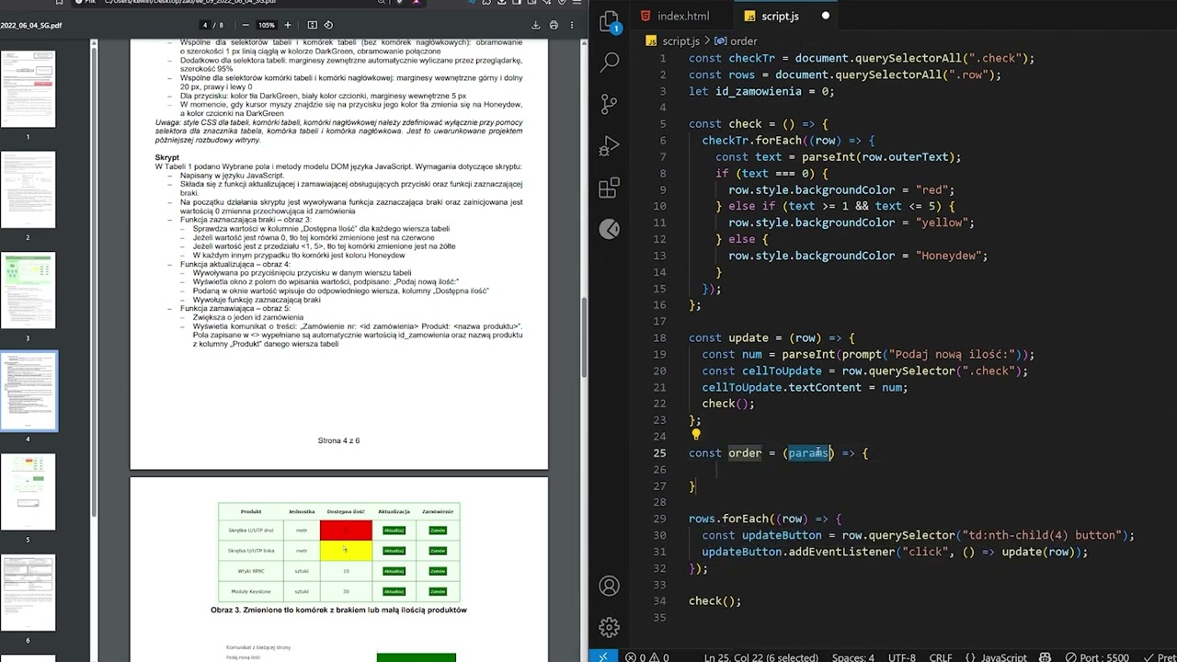The height and width of the screenshot is (662, 1177).
Task: Click the selected 'params' text on line 25
Action: point(808,452)
